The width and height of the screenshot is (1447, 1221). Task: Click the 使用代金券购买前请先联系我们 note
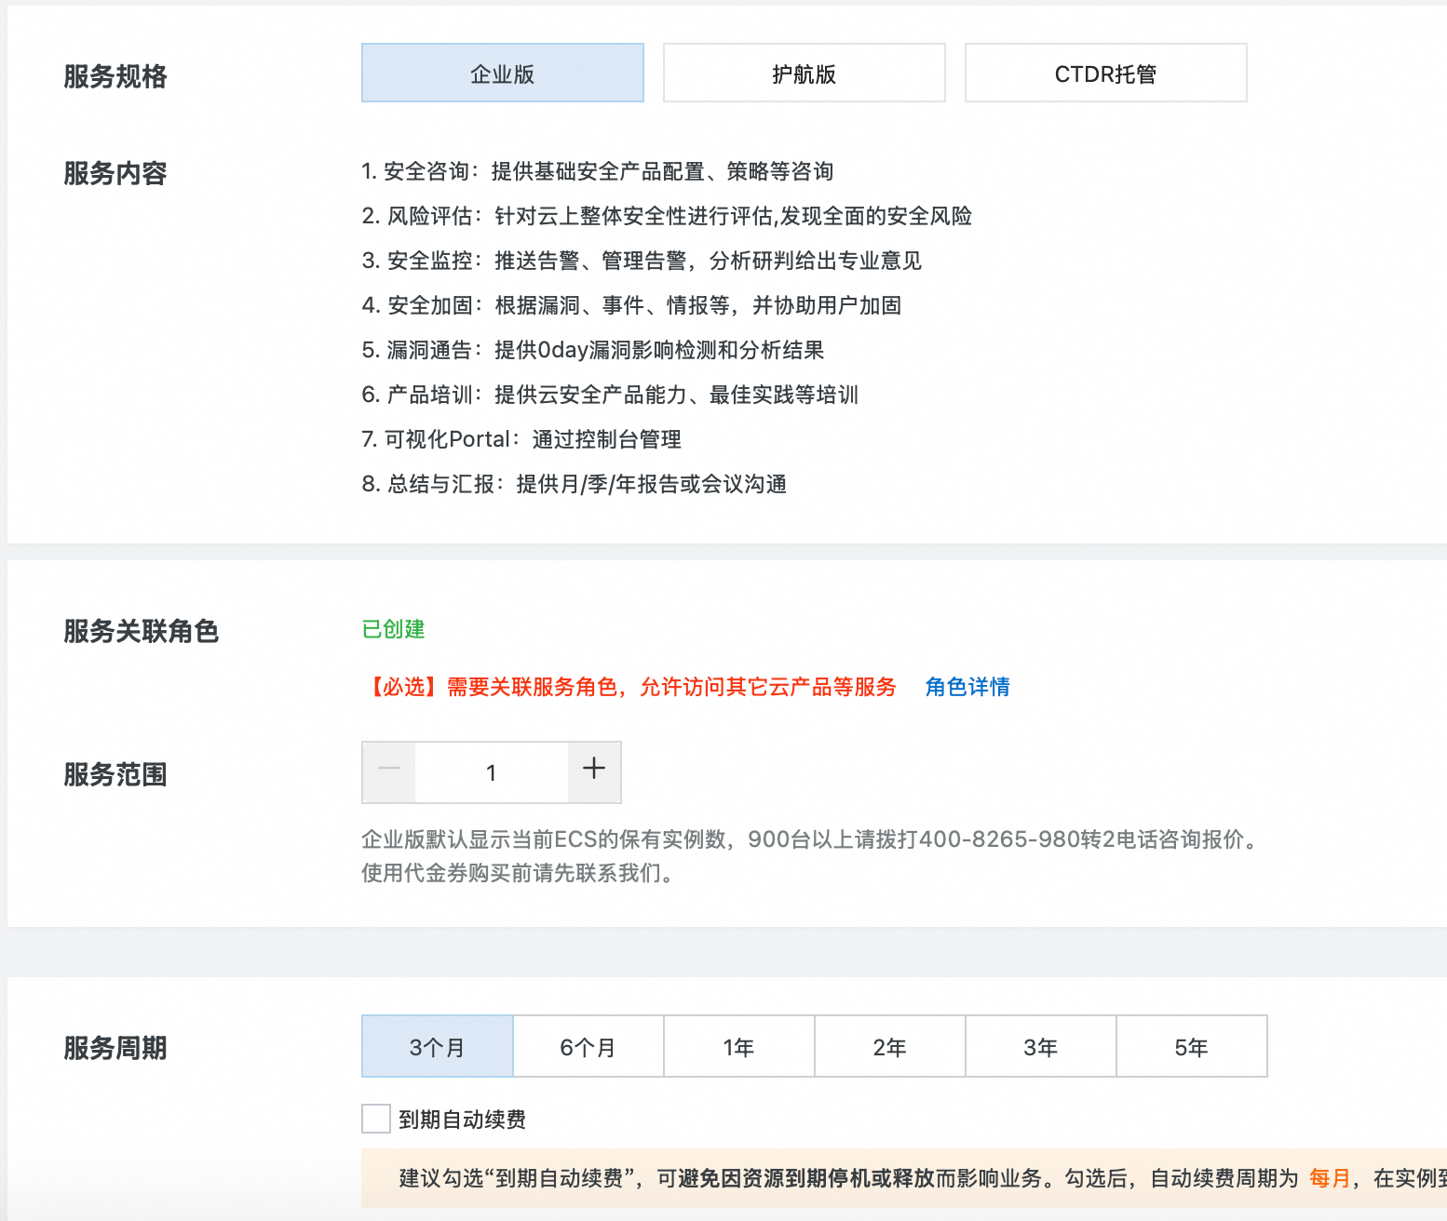coord(518,873)
